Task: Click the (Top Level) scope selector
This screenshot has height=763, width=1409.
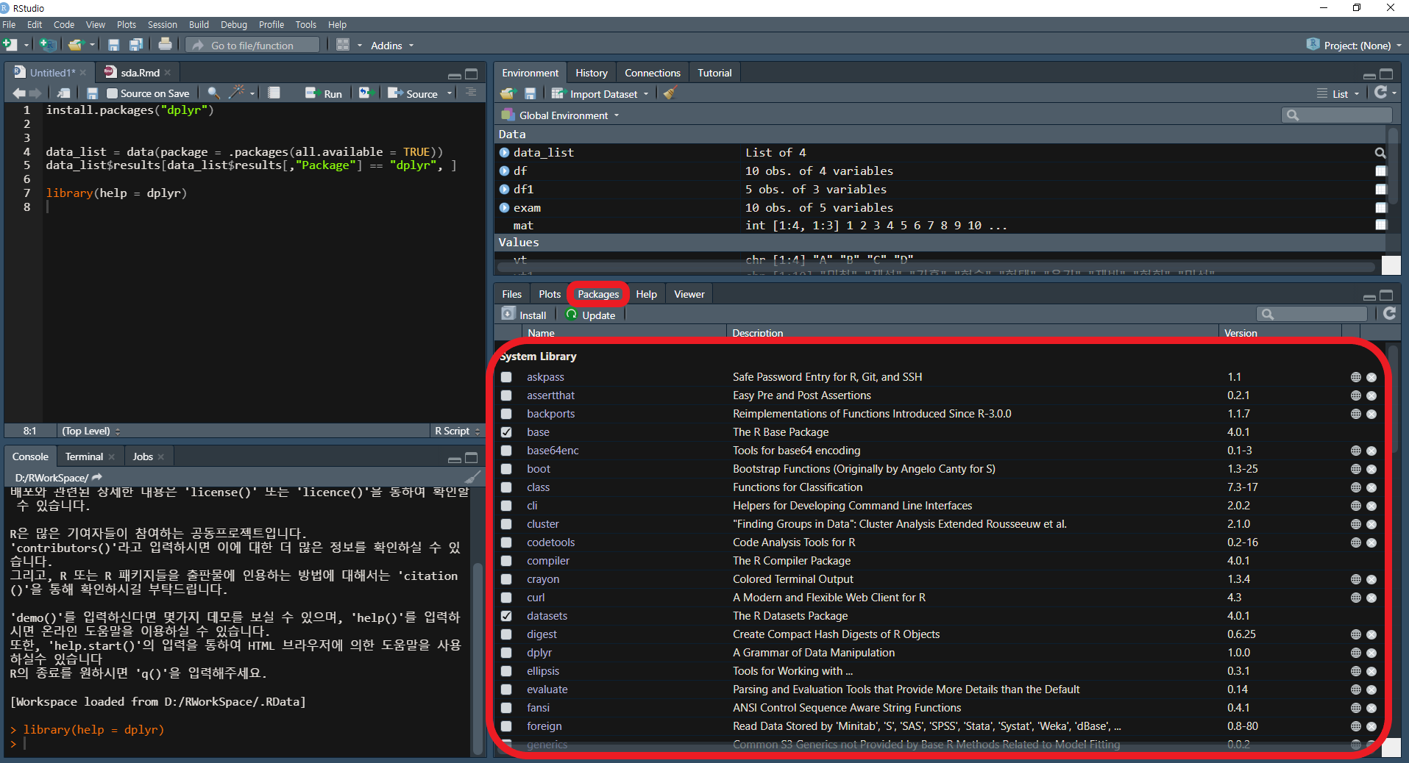Action: pyautogui.click(x=91, y=431)
